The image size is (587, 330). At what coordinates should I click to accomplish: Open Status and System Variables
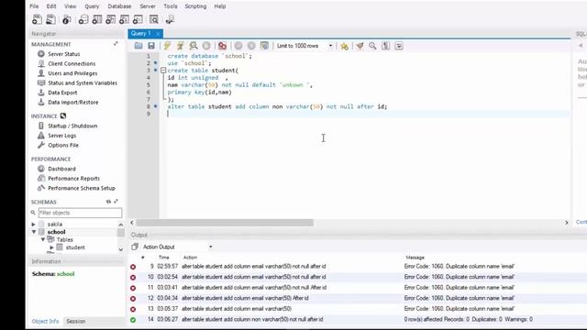[83, 83]
